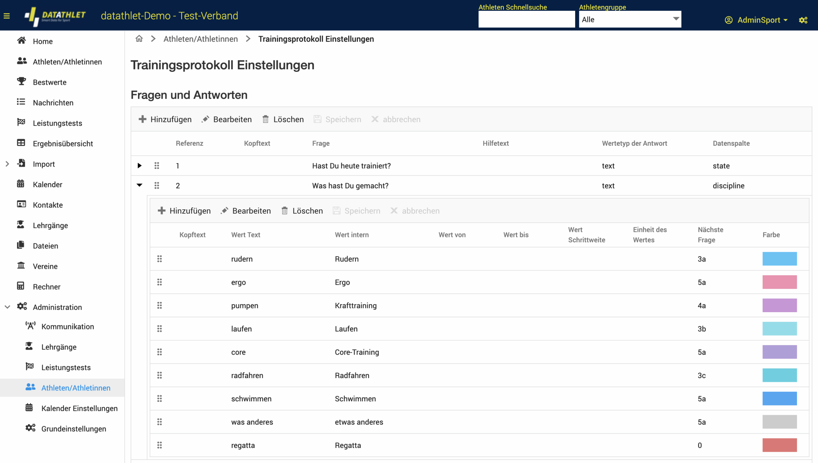Click the Vereine building icon
This screenshot has height=463, width=818.
point(21,266)
